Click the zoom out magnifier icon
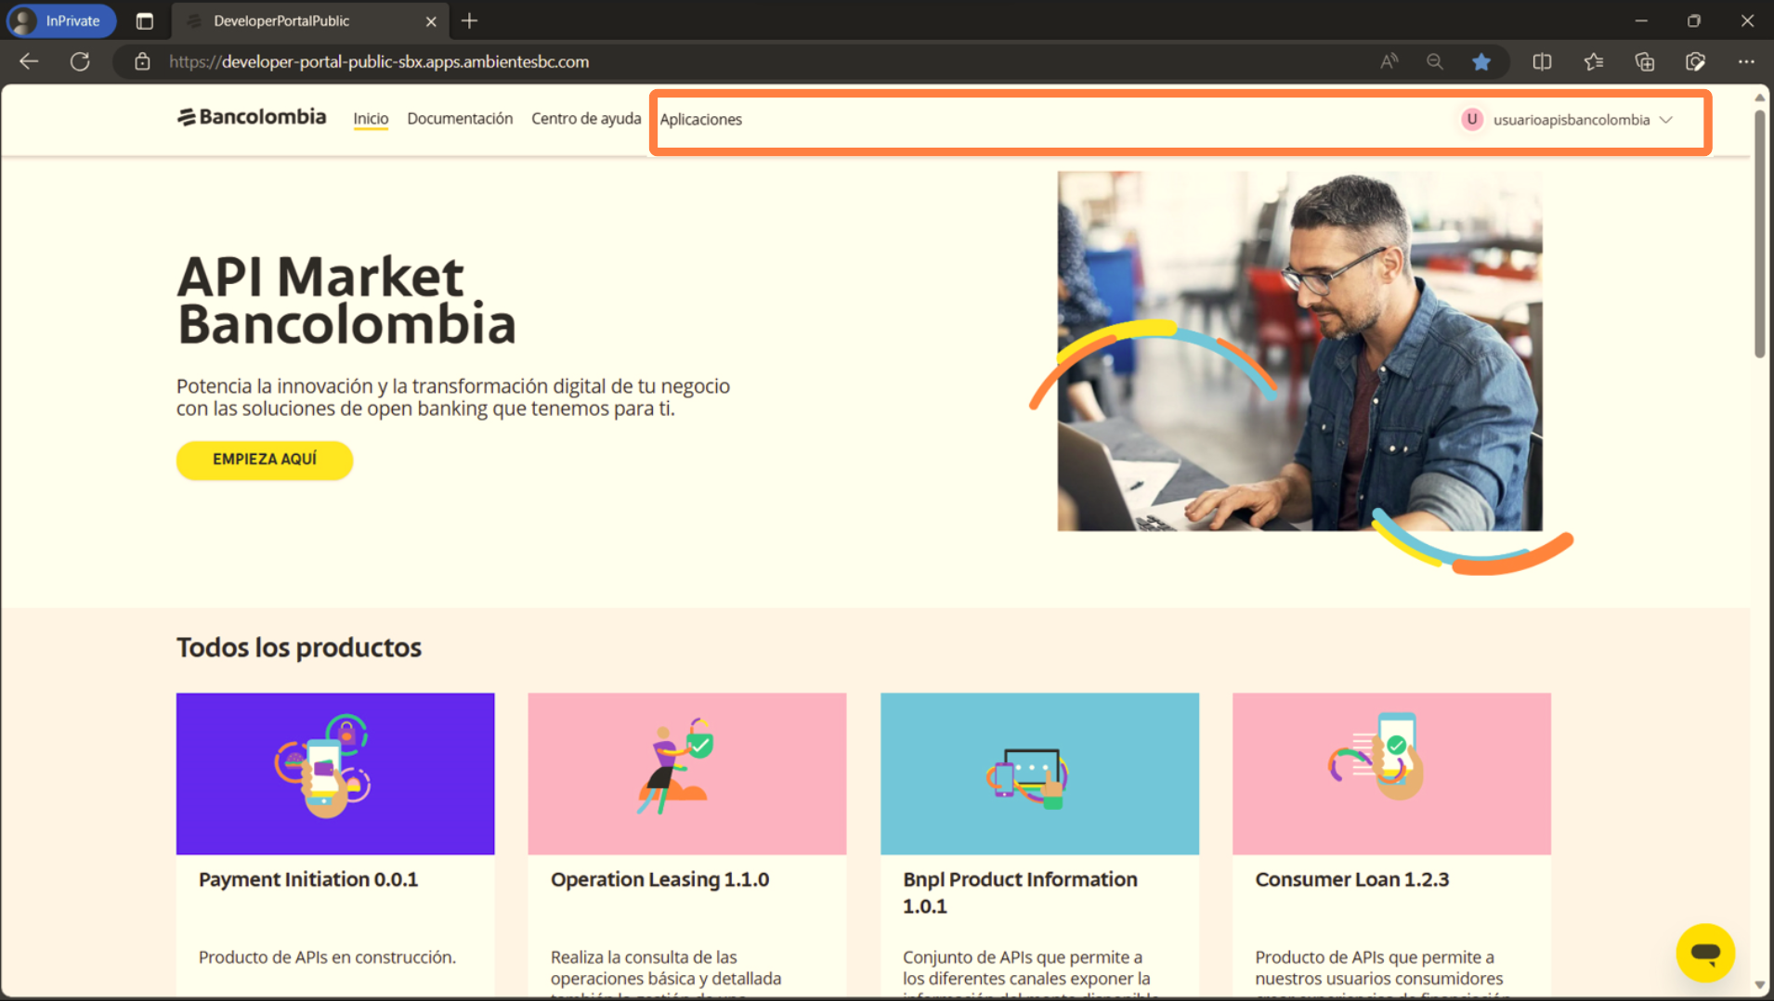The image size is (1774, 1001). click(x=1435, y=61)
